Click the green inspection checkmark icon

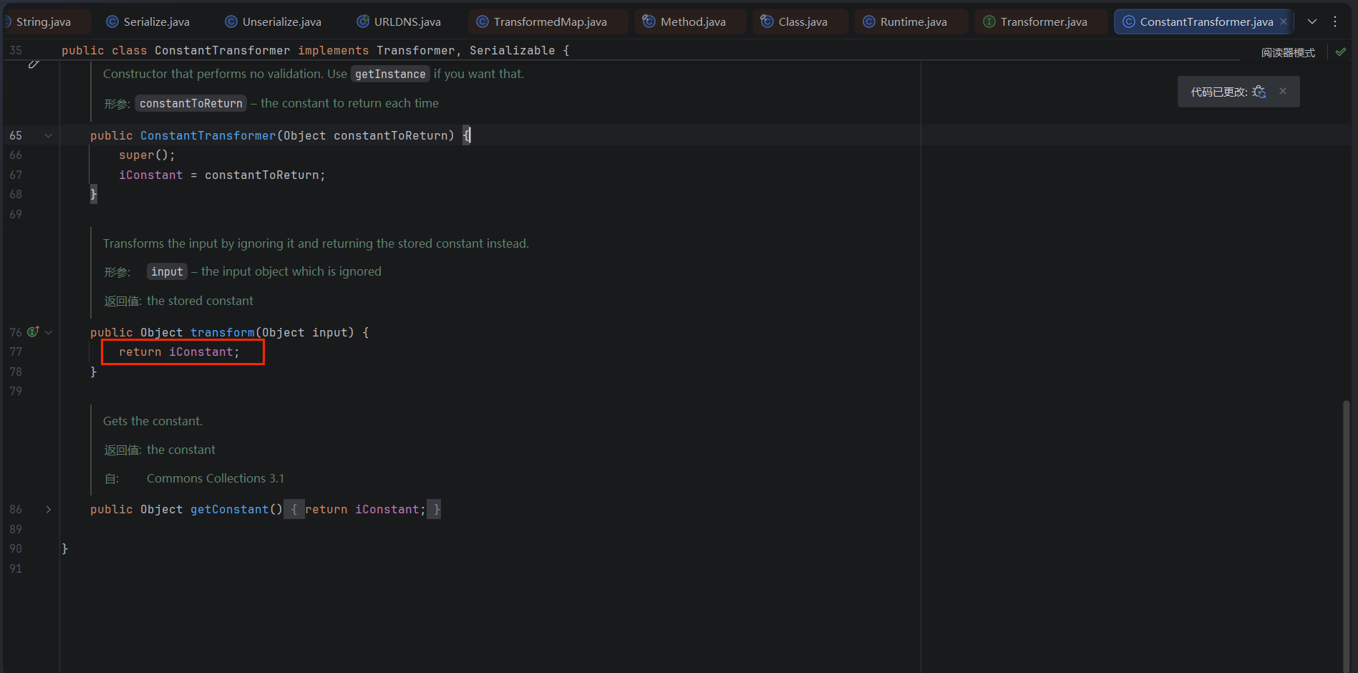tap(1341, 52)
